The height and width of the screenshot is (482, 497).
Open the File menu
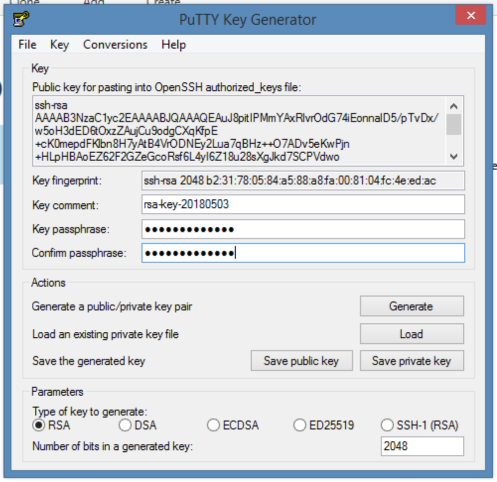pos(28,45)
